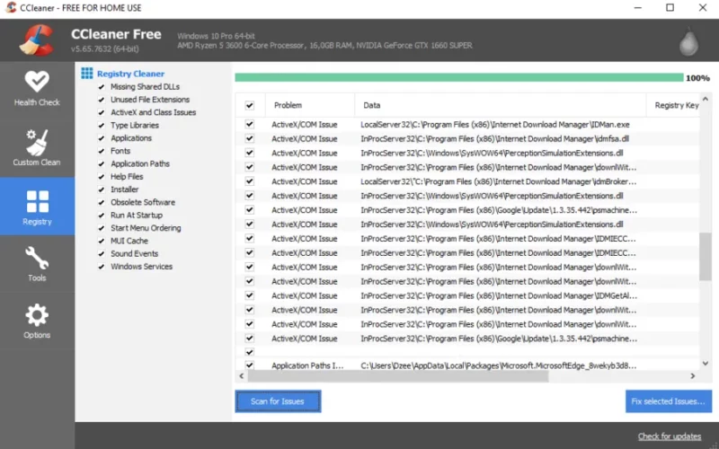Screen dimensions: 719x449
Task: Toggle Windows Services option
Action: [x=102, y=267]
